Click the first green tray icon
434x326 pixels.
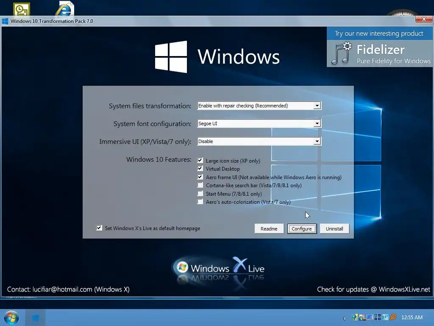(x=354, y=317)
